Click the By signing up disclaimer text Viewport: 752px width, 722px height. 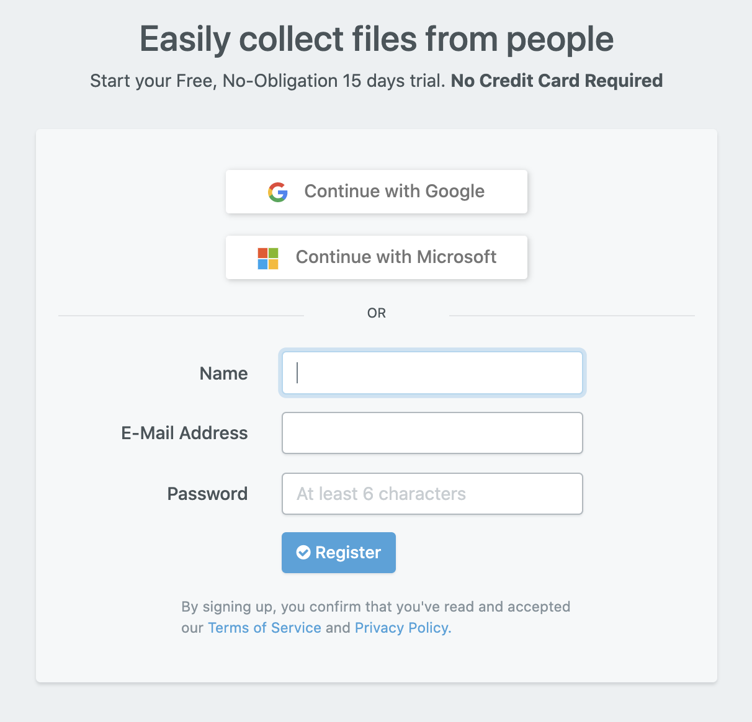(376, 617)
